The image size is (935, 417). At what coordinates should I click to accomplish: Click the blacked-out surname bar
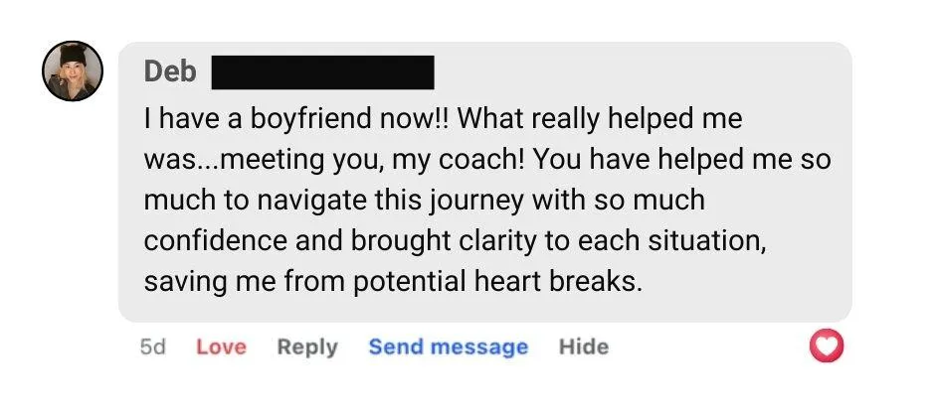pos(322,72)
